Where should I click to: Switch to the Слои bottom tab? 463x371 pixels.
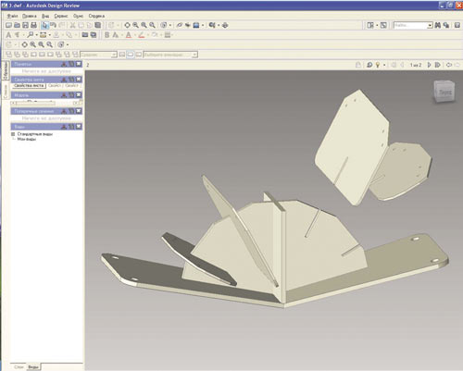(x=19, y=367)
